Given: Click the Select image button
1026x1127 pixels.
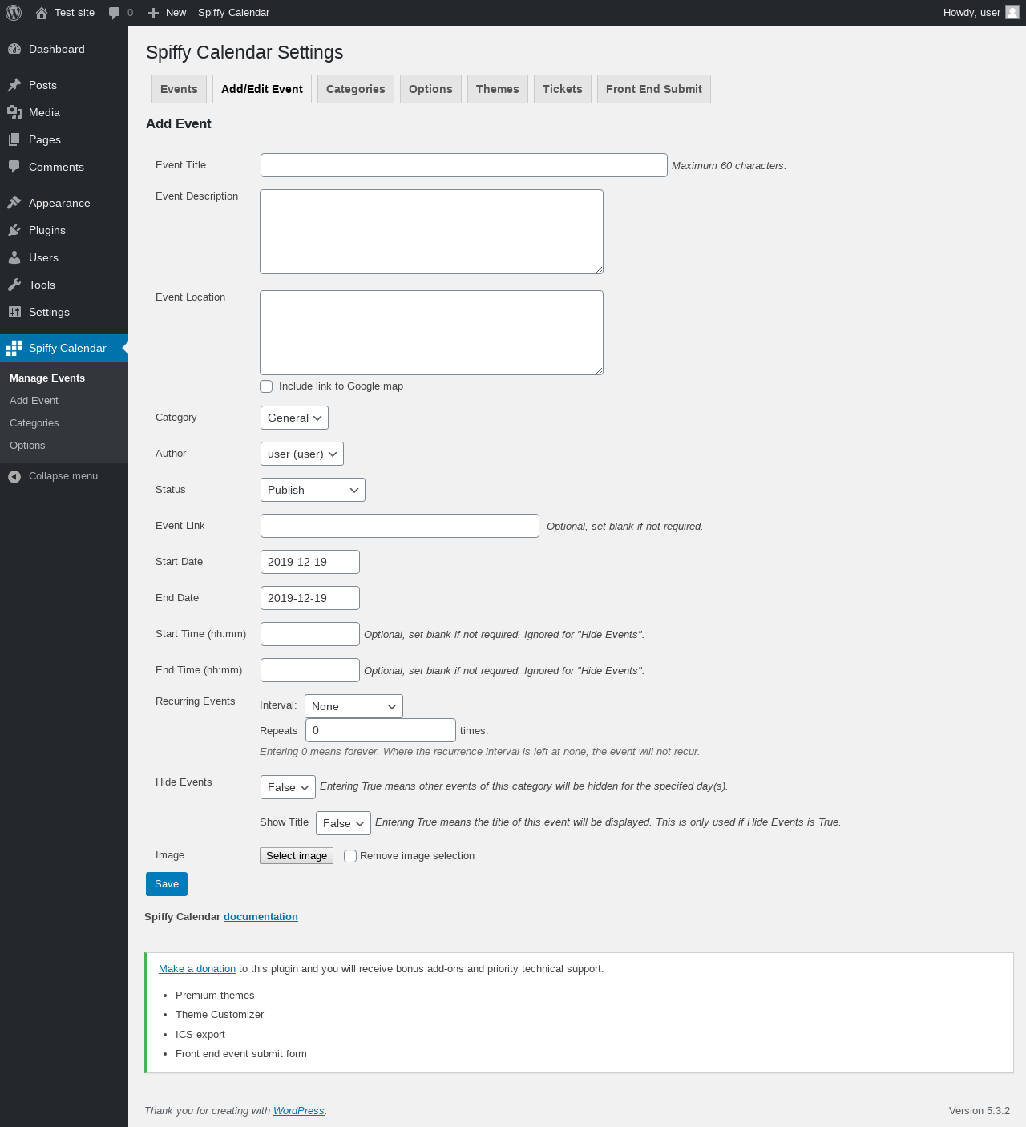Looking at the screenshot, I should point(297,856).
